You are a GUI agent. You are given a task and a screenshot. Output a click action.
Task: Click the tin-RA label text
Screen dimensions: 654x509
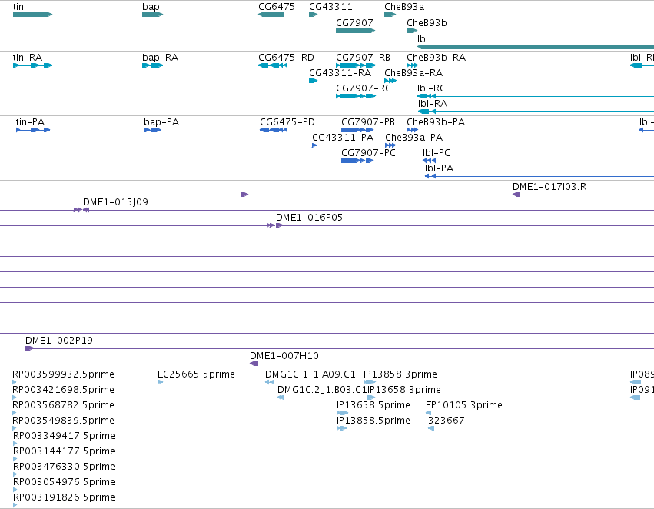click(x=28, y=58)
